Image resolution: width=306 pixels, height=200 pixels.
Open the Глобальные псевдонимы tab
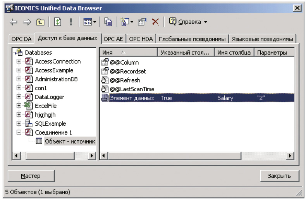pos(192,39)
